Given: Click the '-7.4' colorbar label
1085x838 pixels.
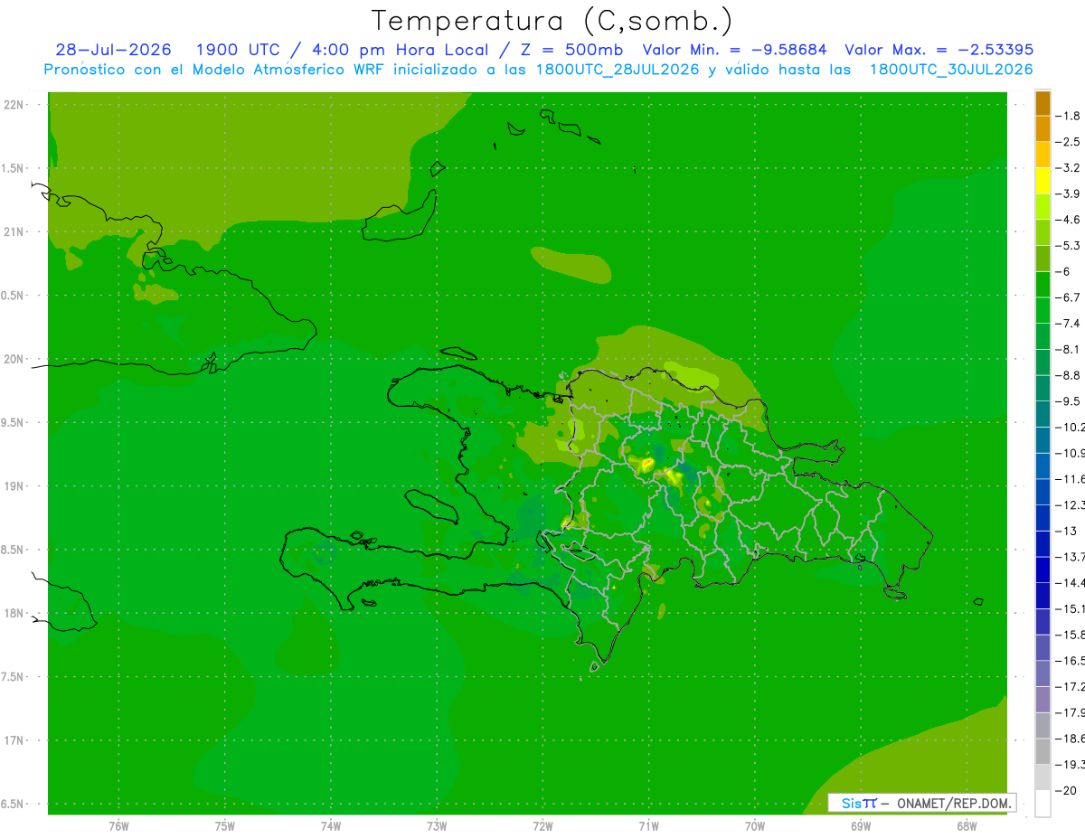Looking at the screenshot, I should [x=1068, y=324].
